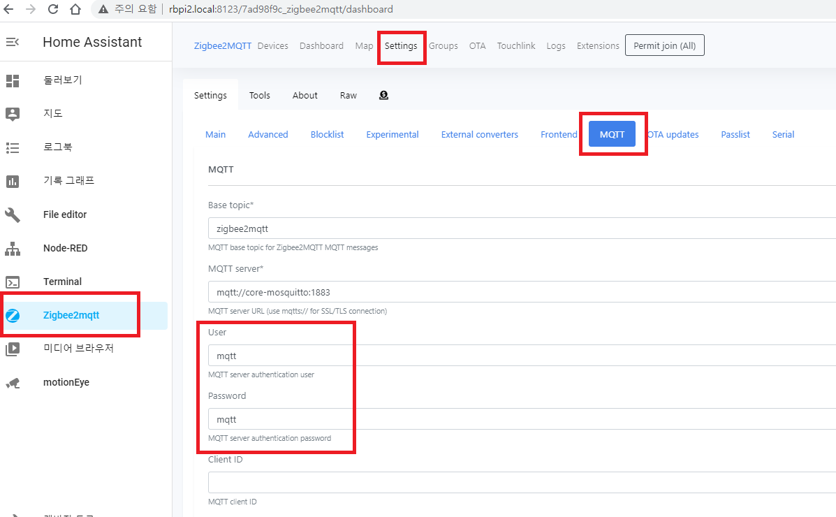Image resolution: width=836 pixels, height=517 pixels.
Task: Open the 기록 그래프 history chart icon
Action: 13,182
